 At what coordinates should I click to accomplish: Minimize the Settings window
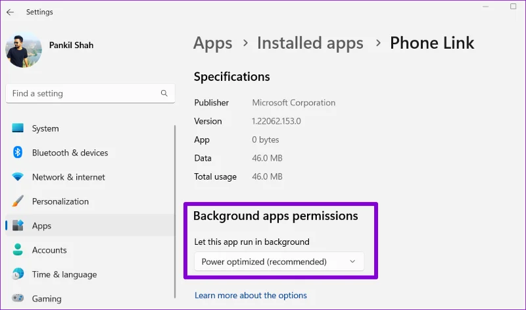pyautogui.click(x=486, y=7)
